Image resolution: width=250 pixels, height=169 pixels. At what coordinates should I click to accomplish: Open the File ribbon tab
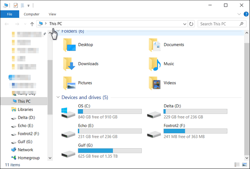(x=10, y=14)
